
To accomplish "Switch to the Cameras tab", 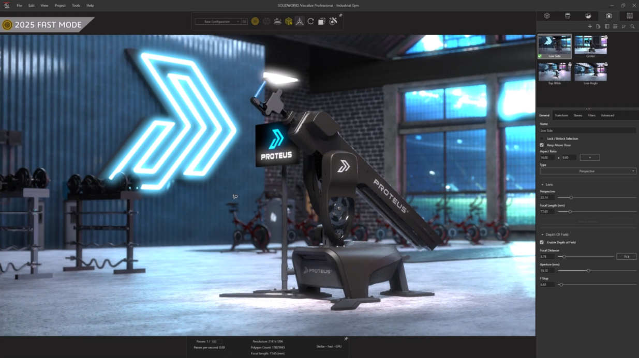I will [609, 16].
